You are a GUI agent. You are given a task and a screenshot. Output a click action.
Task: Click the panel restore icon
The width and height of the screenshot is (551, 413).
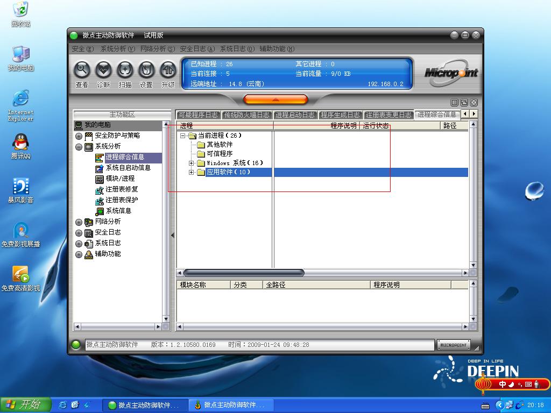tap(464, 103)
